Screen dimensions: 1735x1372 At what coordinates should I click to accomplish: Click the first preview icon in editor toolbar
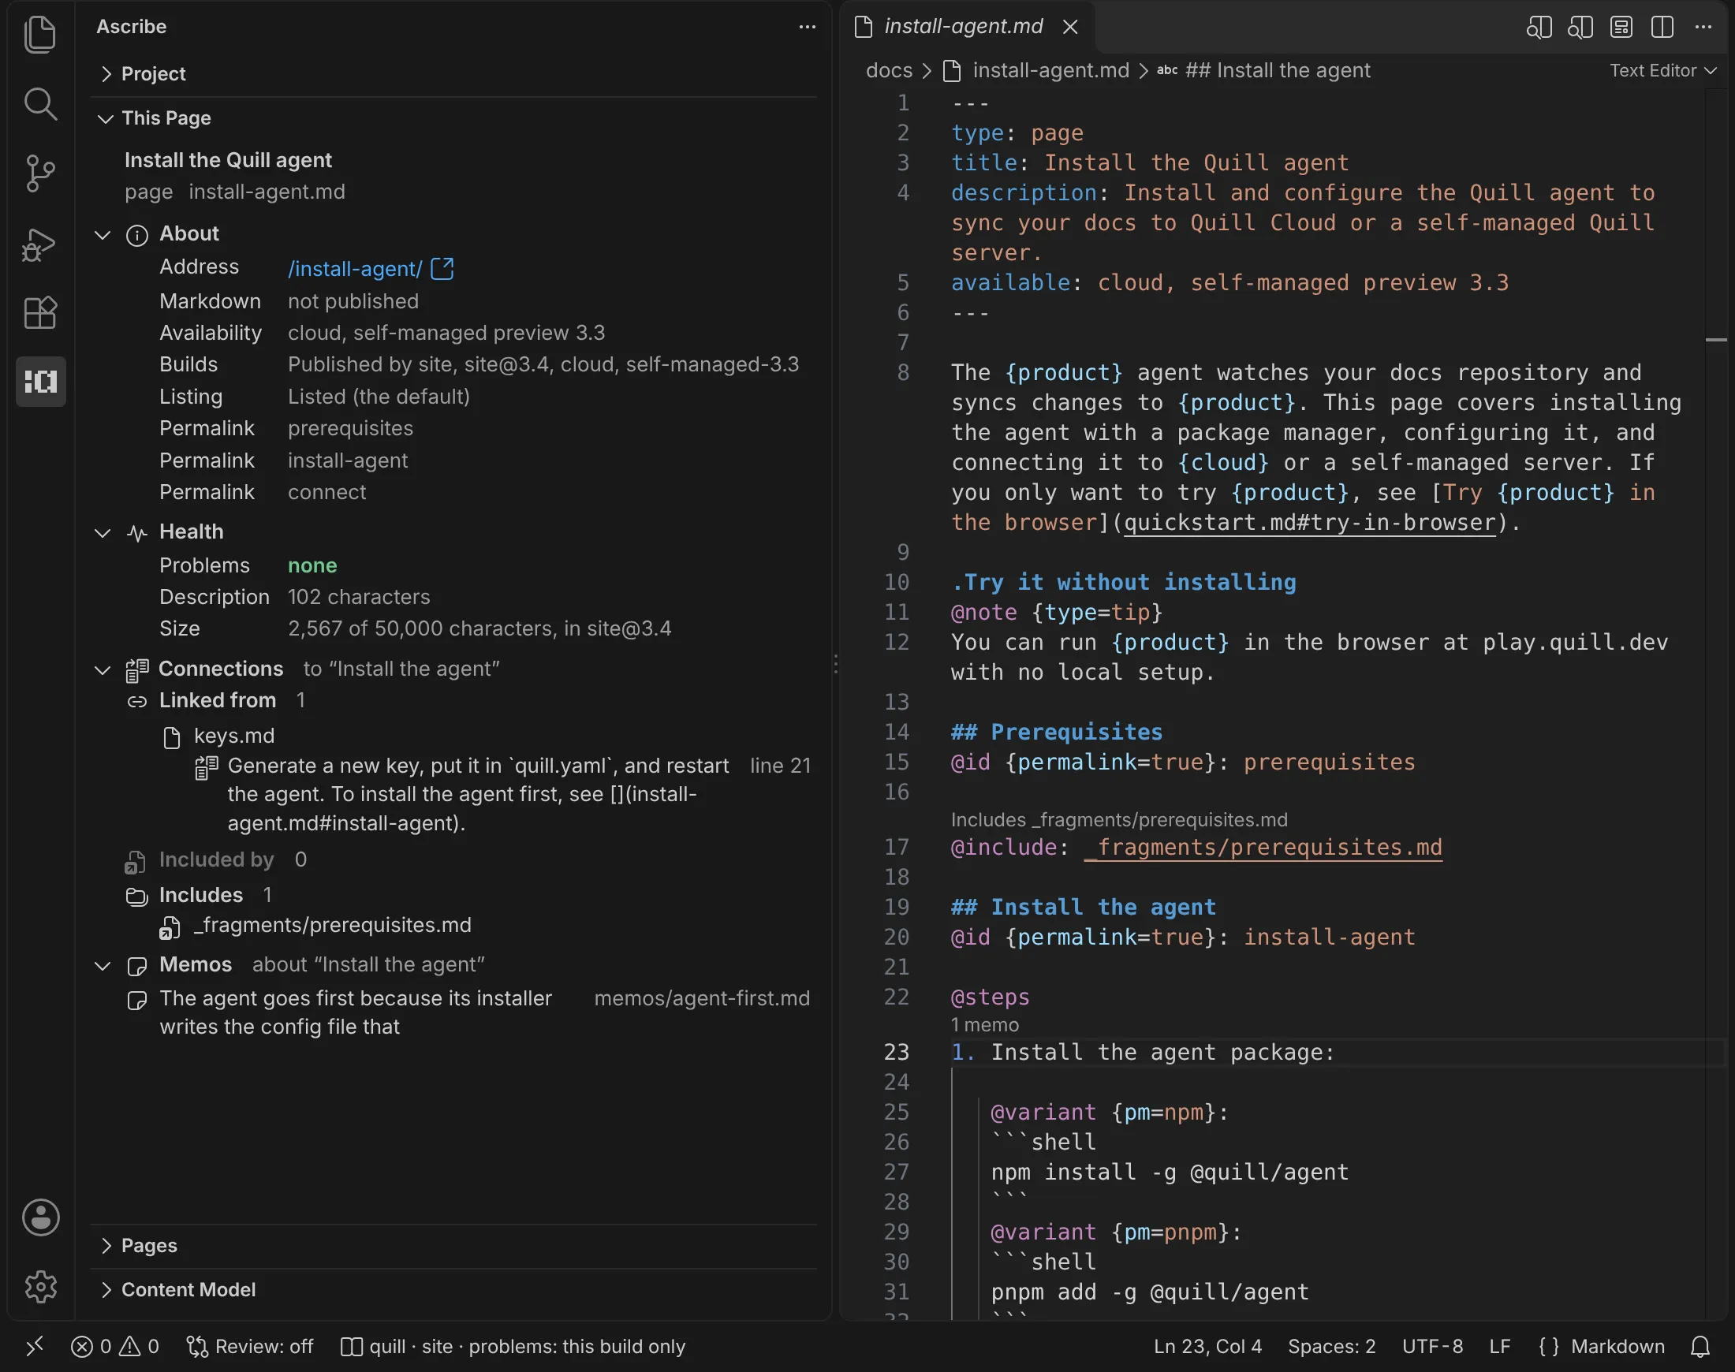[x=1539, y=28]
